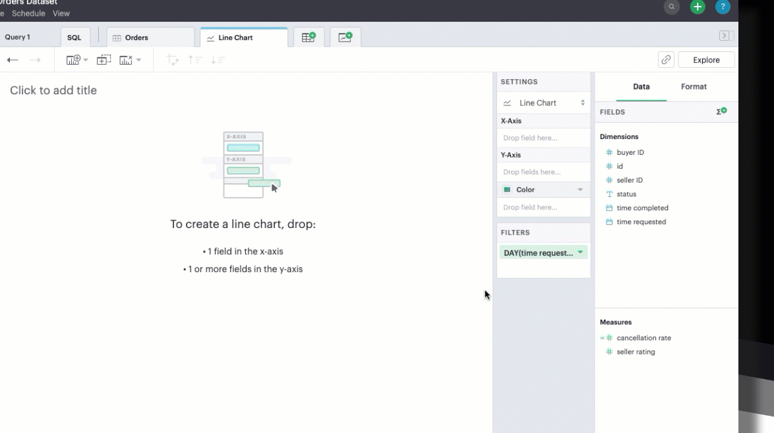Viewport: 774px width, 433px height.
Task: Switch to the Format tab
Action: pos(694,86)
